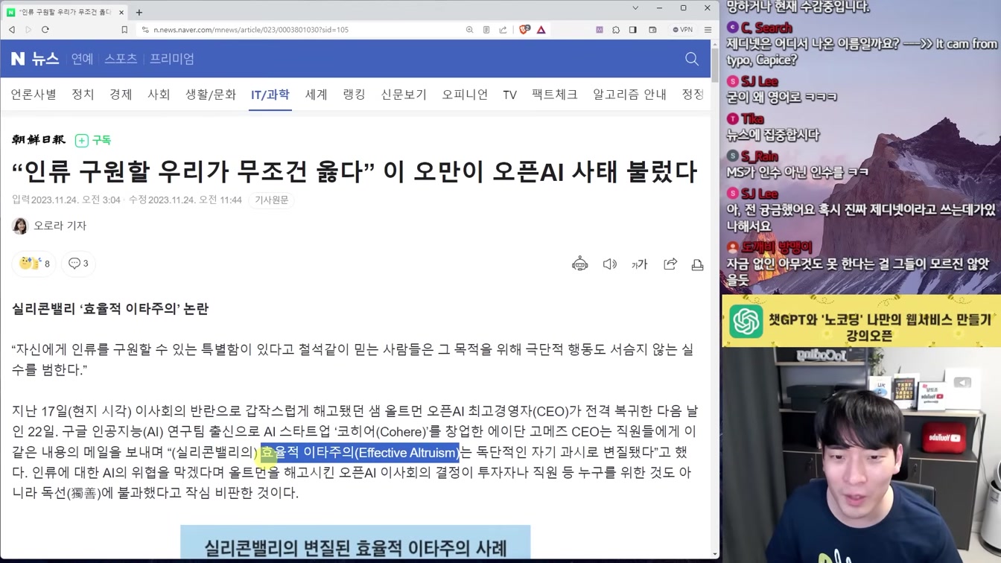
Task: Select the 언론사별 menu tab
Action: pos(34,95)
